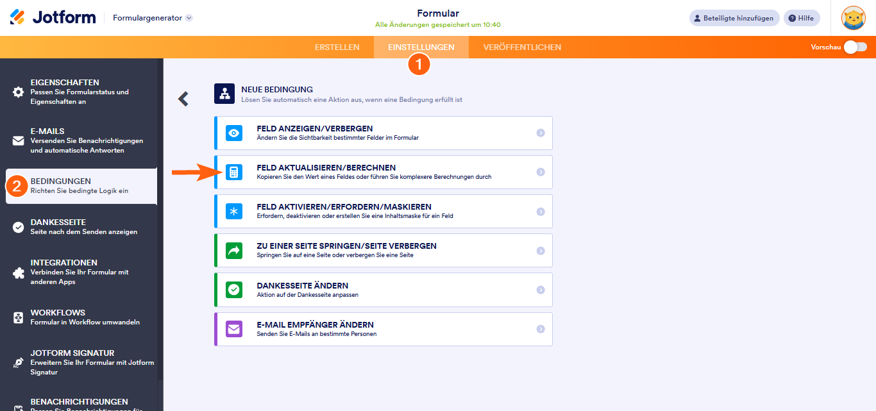Expand arrow on Feld anzeigen/verbergen row
Image resolution: width=876 pixels, height=411 pixels.
pyautogui.click(x=541, y=133)
